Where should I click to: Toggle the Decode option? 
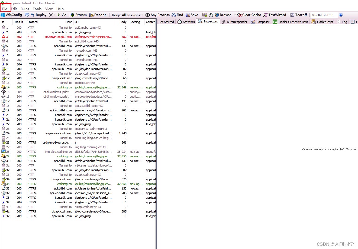click(x=98, y=15)
